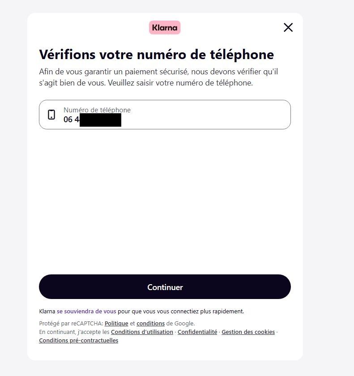Open the Conditions pré-contractuelles link
The image size is (354, 376).
coord(79,341)
